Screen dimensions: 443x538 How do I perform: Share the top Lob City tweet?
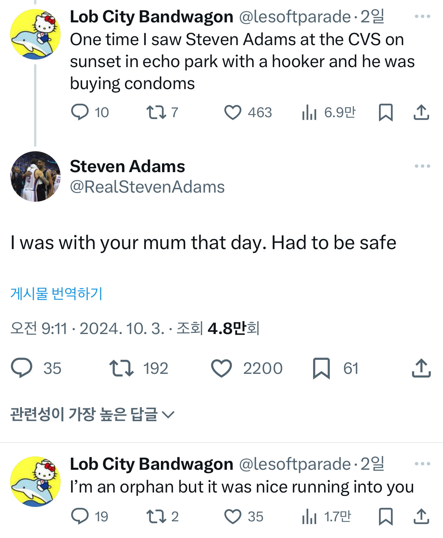pos(421,113)
